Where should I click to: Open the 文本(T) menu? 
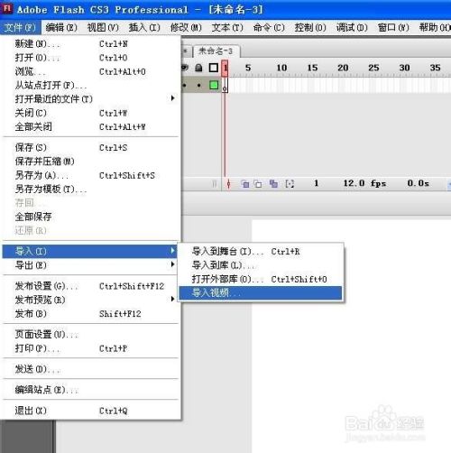[227, 28]
